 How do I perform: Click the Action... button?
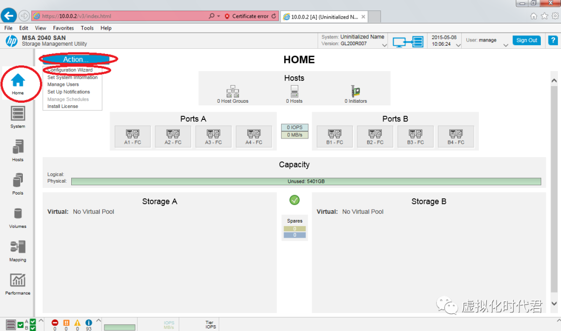tap(76, 59)
